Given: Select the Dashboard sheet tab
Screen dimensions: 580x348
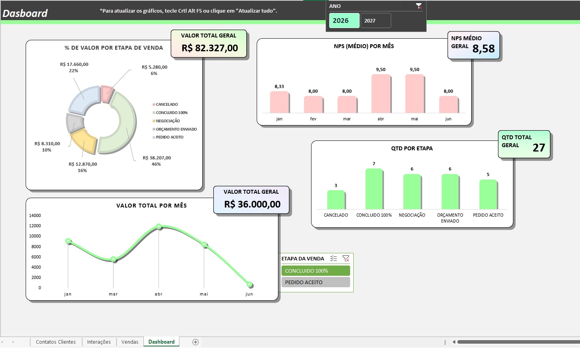Looking at the screenshot, I should pos(161,342).
